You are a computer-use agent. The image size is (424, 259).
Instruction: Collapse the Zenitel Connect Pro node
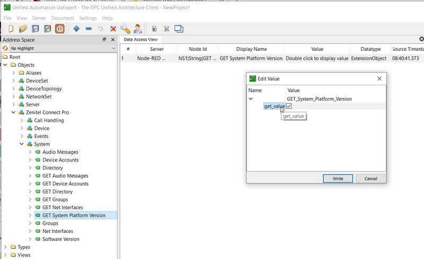tap(14, 112)
